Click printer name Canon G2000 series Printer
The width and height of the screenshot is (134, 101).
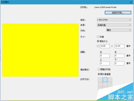tap(105, 7)
